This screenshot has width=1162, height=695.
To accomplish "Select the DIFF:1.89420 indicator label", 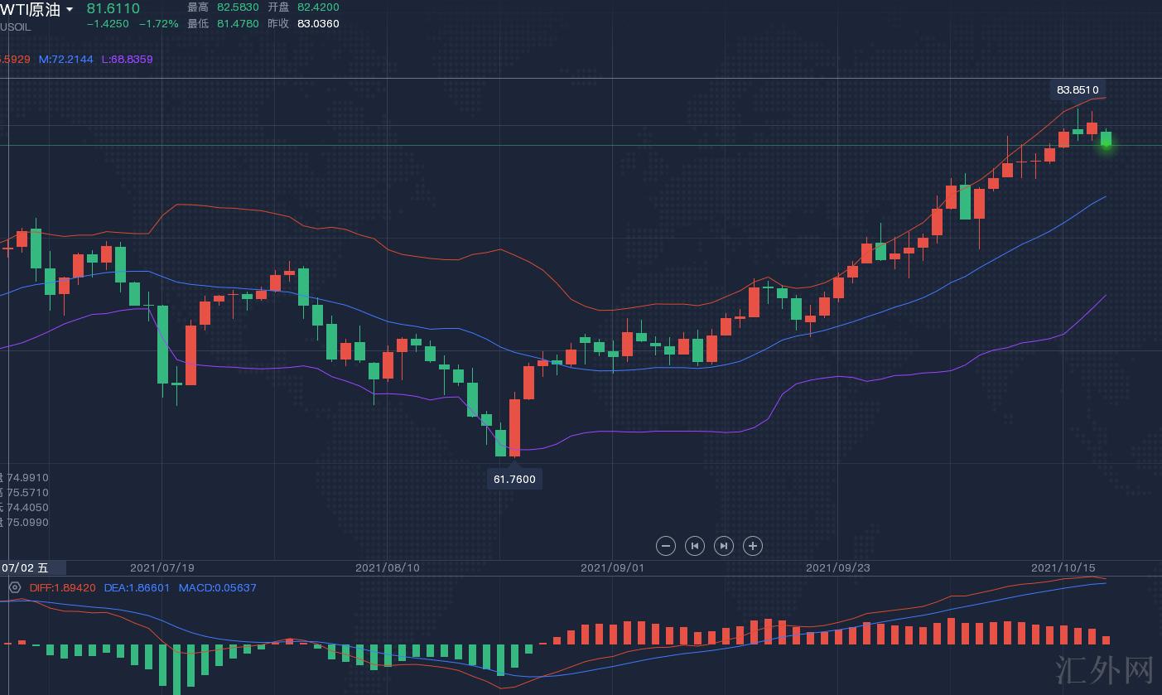I will pos(62,587).
